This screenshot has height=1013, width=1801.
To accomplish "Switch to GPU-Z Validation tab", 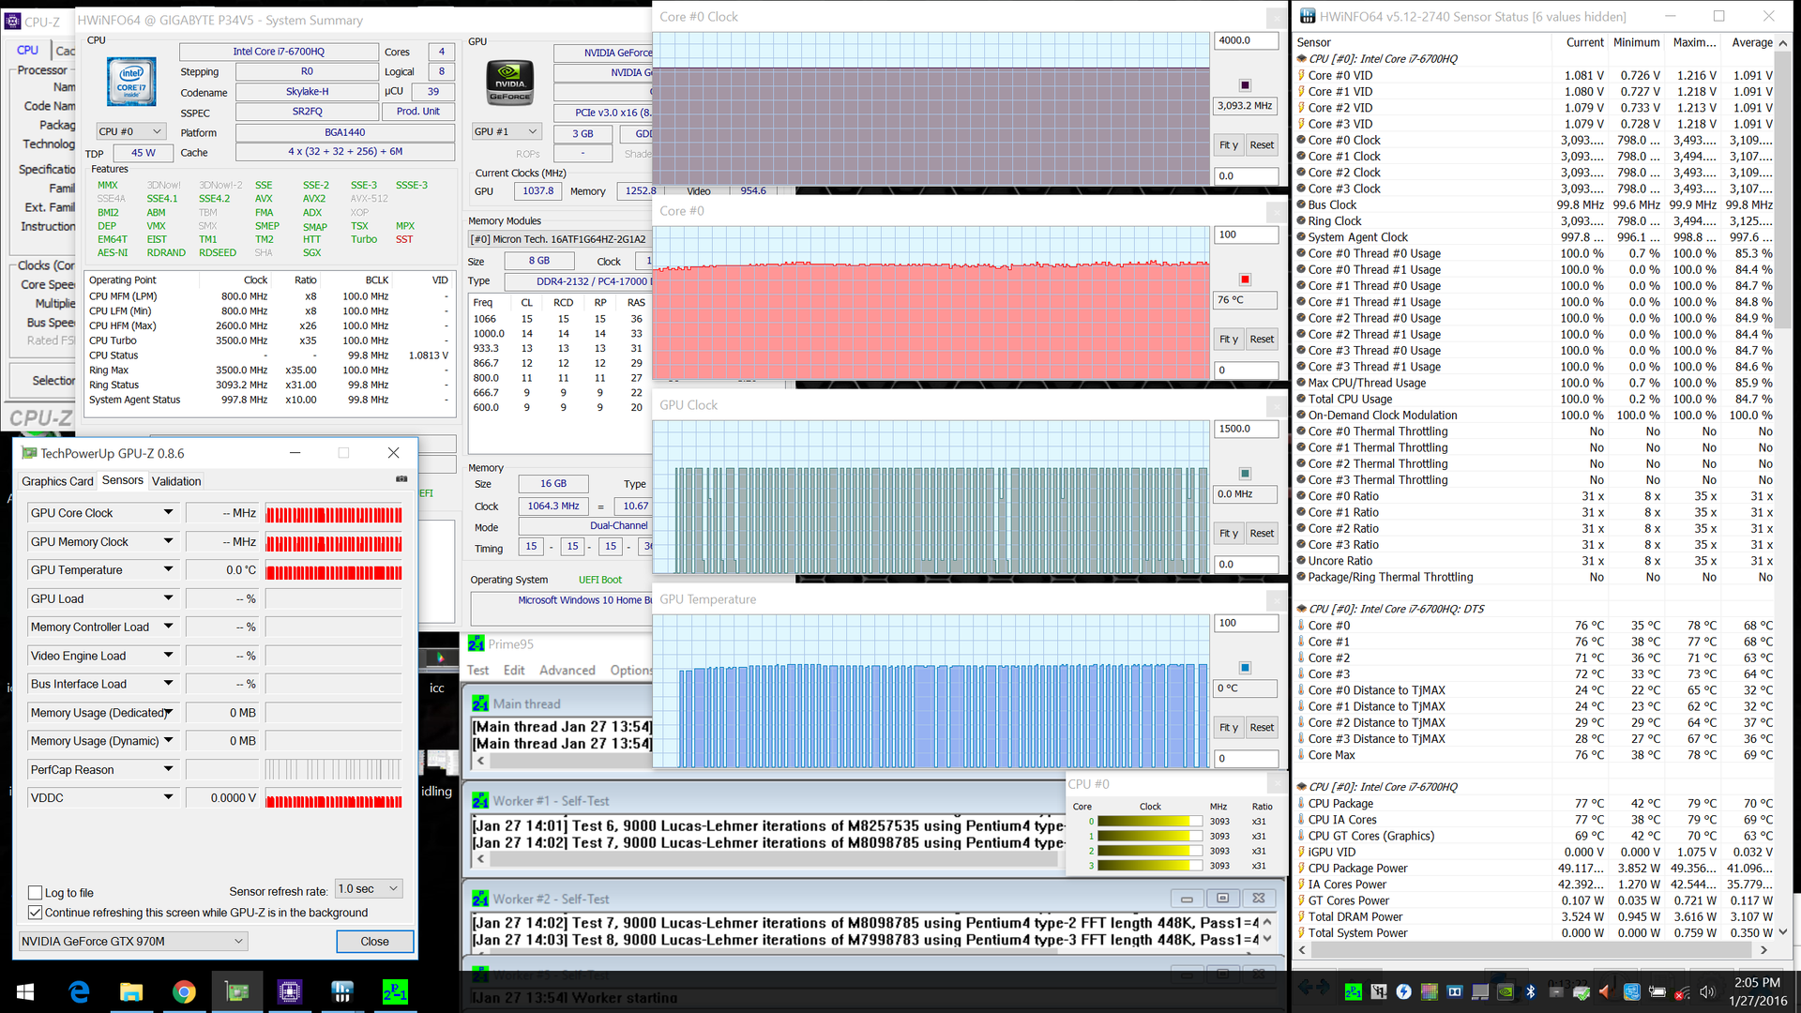I will click(176, 481).
